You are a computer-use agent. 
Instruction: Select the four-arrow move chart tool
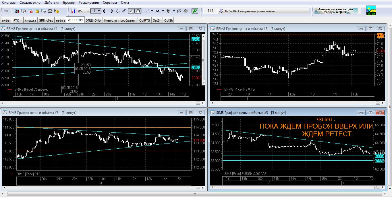coord(105,11)
